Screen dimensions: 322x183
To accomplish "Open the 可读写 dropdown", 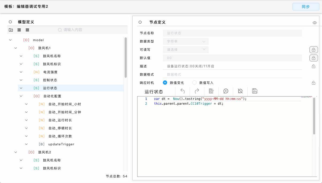I will (186, 50).
